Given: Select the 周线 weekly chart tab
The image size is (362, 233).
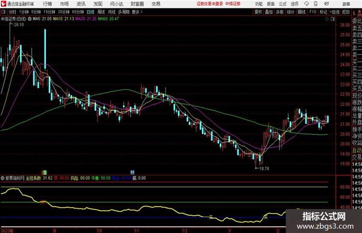Looking at the screenshot, I should [x=101, y=12].
